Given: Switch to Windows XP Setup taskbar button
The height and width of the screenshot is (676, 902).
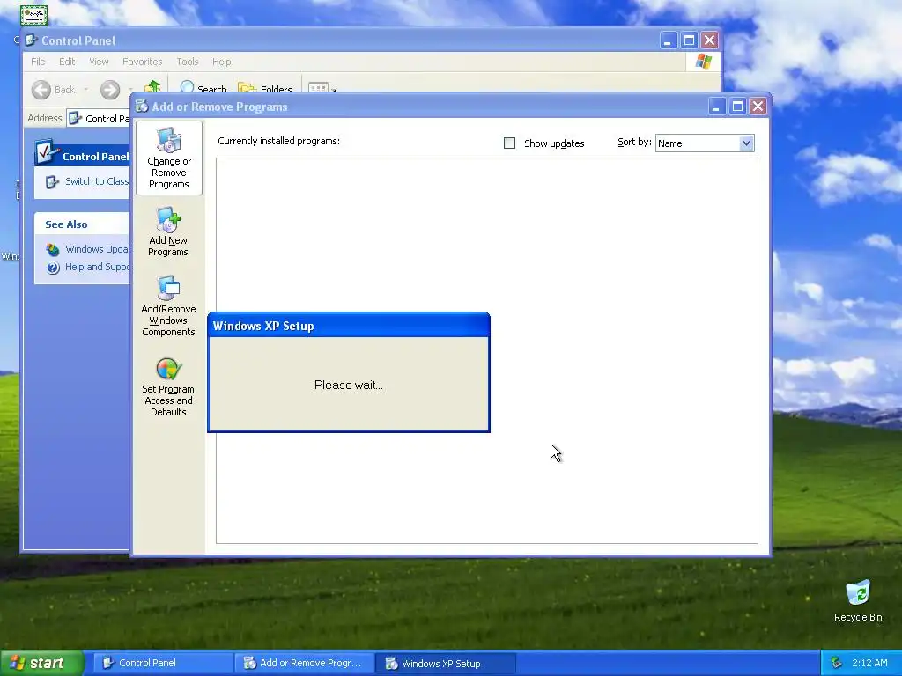Looking at the screenshot, I should (445, 663).
